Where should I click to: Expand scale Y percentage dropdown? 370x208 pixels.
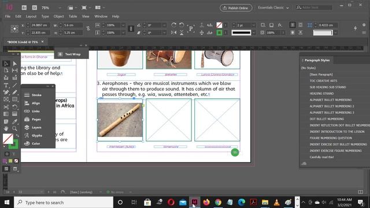click(x=123, y=32)
